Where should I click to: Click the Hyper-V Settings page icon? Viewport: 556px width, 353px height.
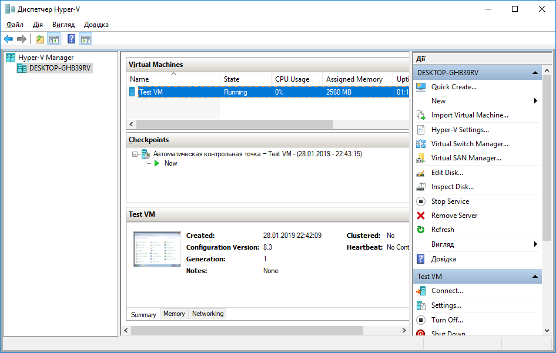pyautogui.click(x=421, y=130)
